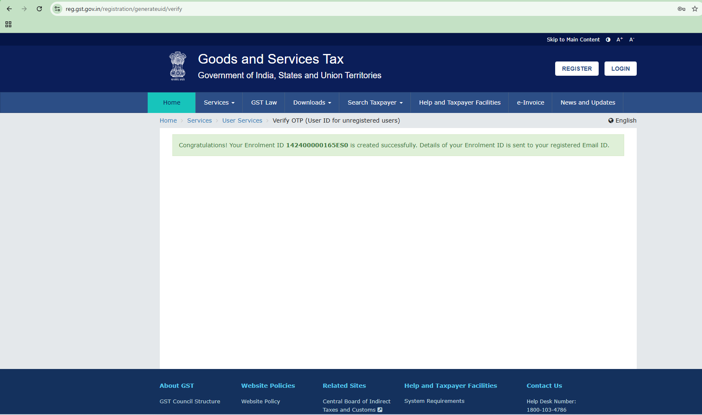Click the LOGIN button

click(620, 69)
